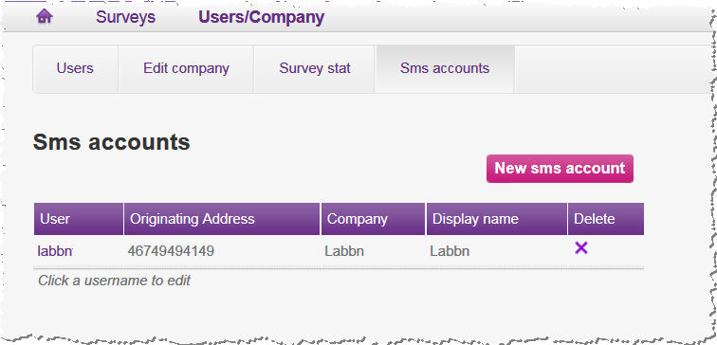Viewport: 717px width, 345px height.
Task: Delete the labbn sms account
Action: (580, 248)
